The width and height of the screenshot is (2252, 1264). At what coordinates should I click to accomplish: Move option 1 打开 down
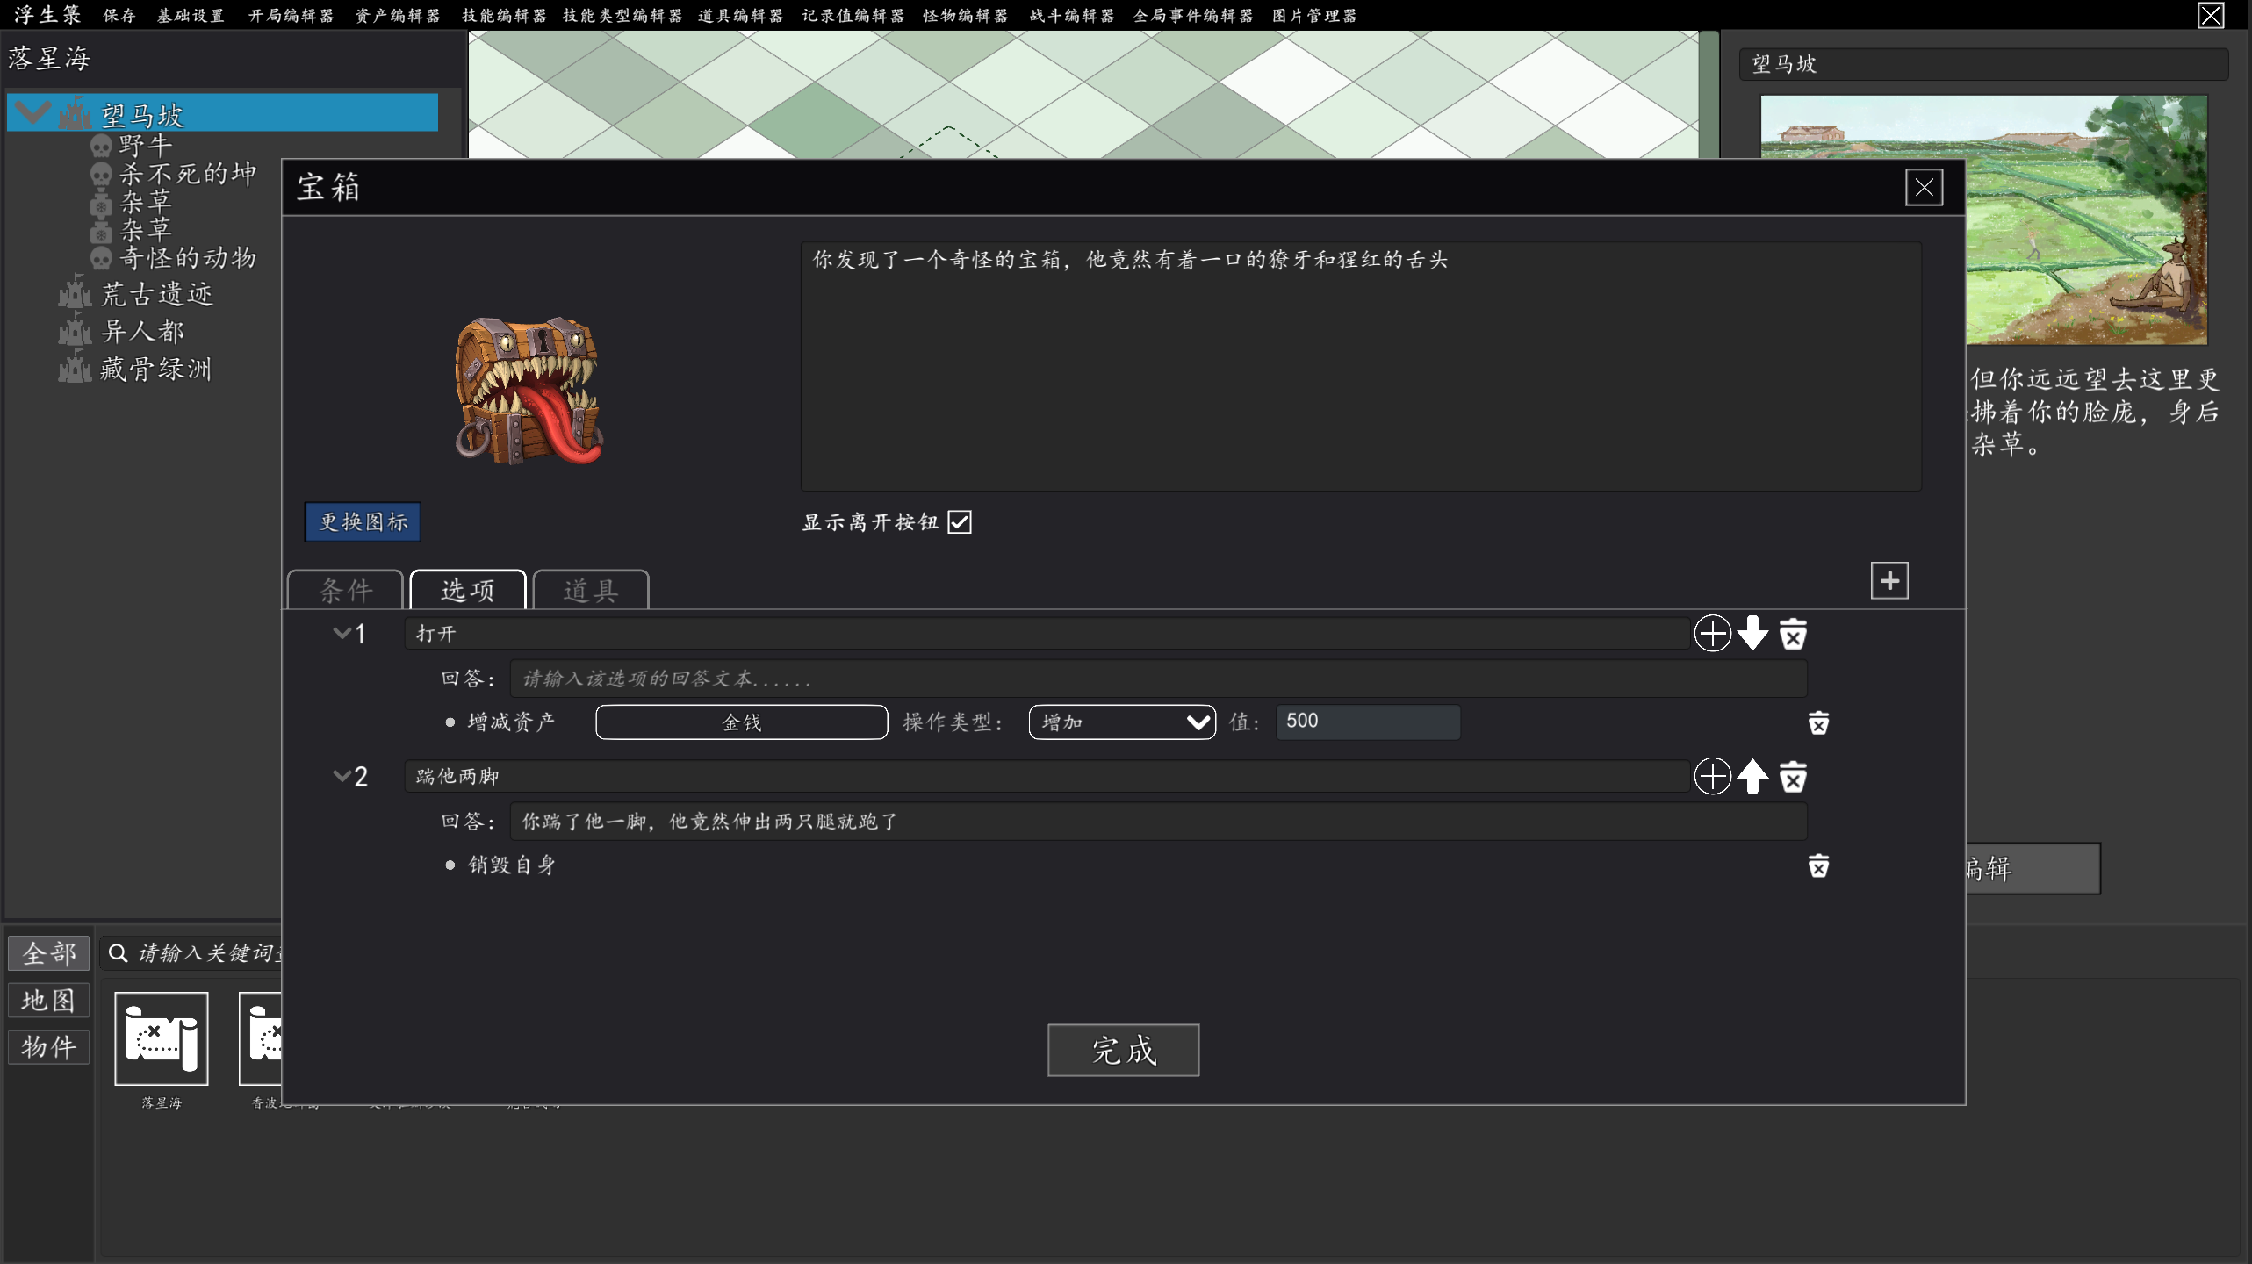click(x=1752, y=633)
